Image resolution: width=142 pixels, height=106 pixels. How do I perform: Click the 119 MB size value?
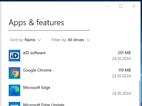pyautogui.click(x=124, y=70)
